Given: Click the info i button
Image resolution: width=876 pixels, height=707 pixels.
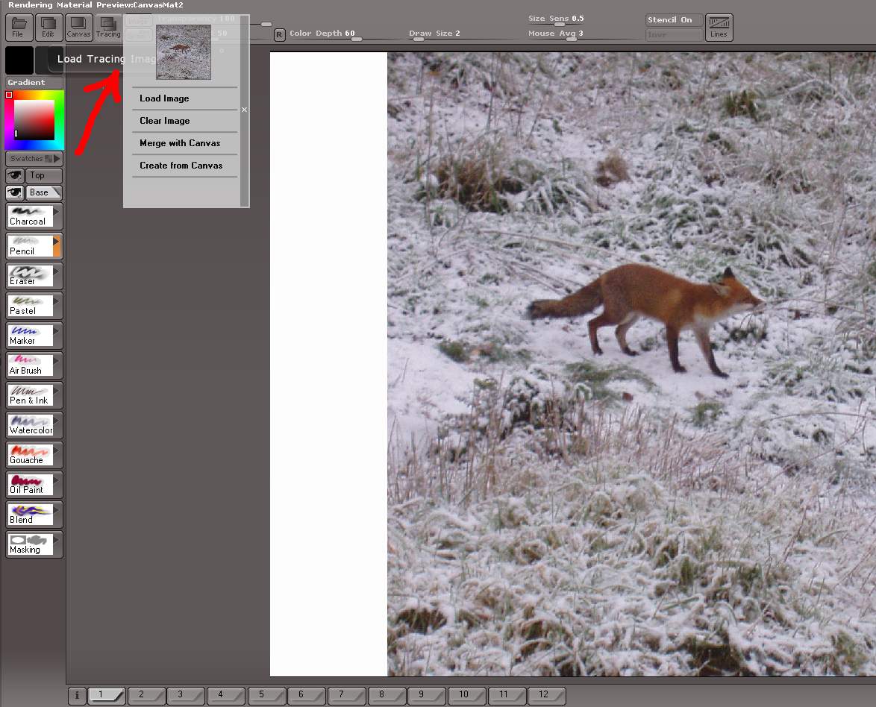Looking at the screenshot, I should [x=77, y=695].
